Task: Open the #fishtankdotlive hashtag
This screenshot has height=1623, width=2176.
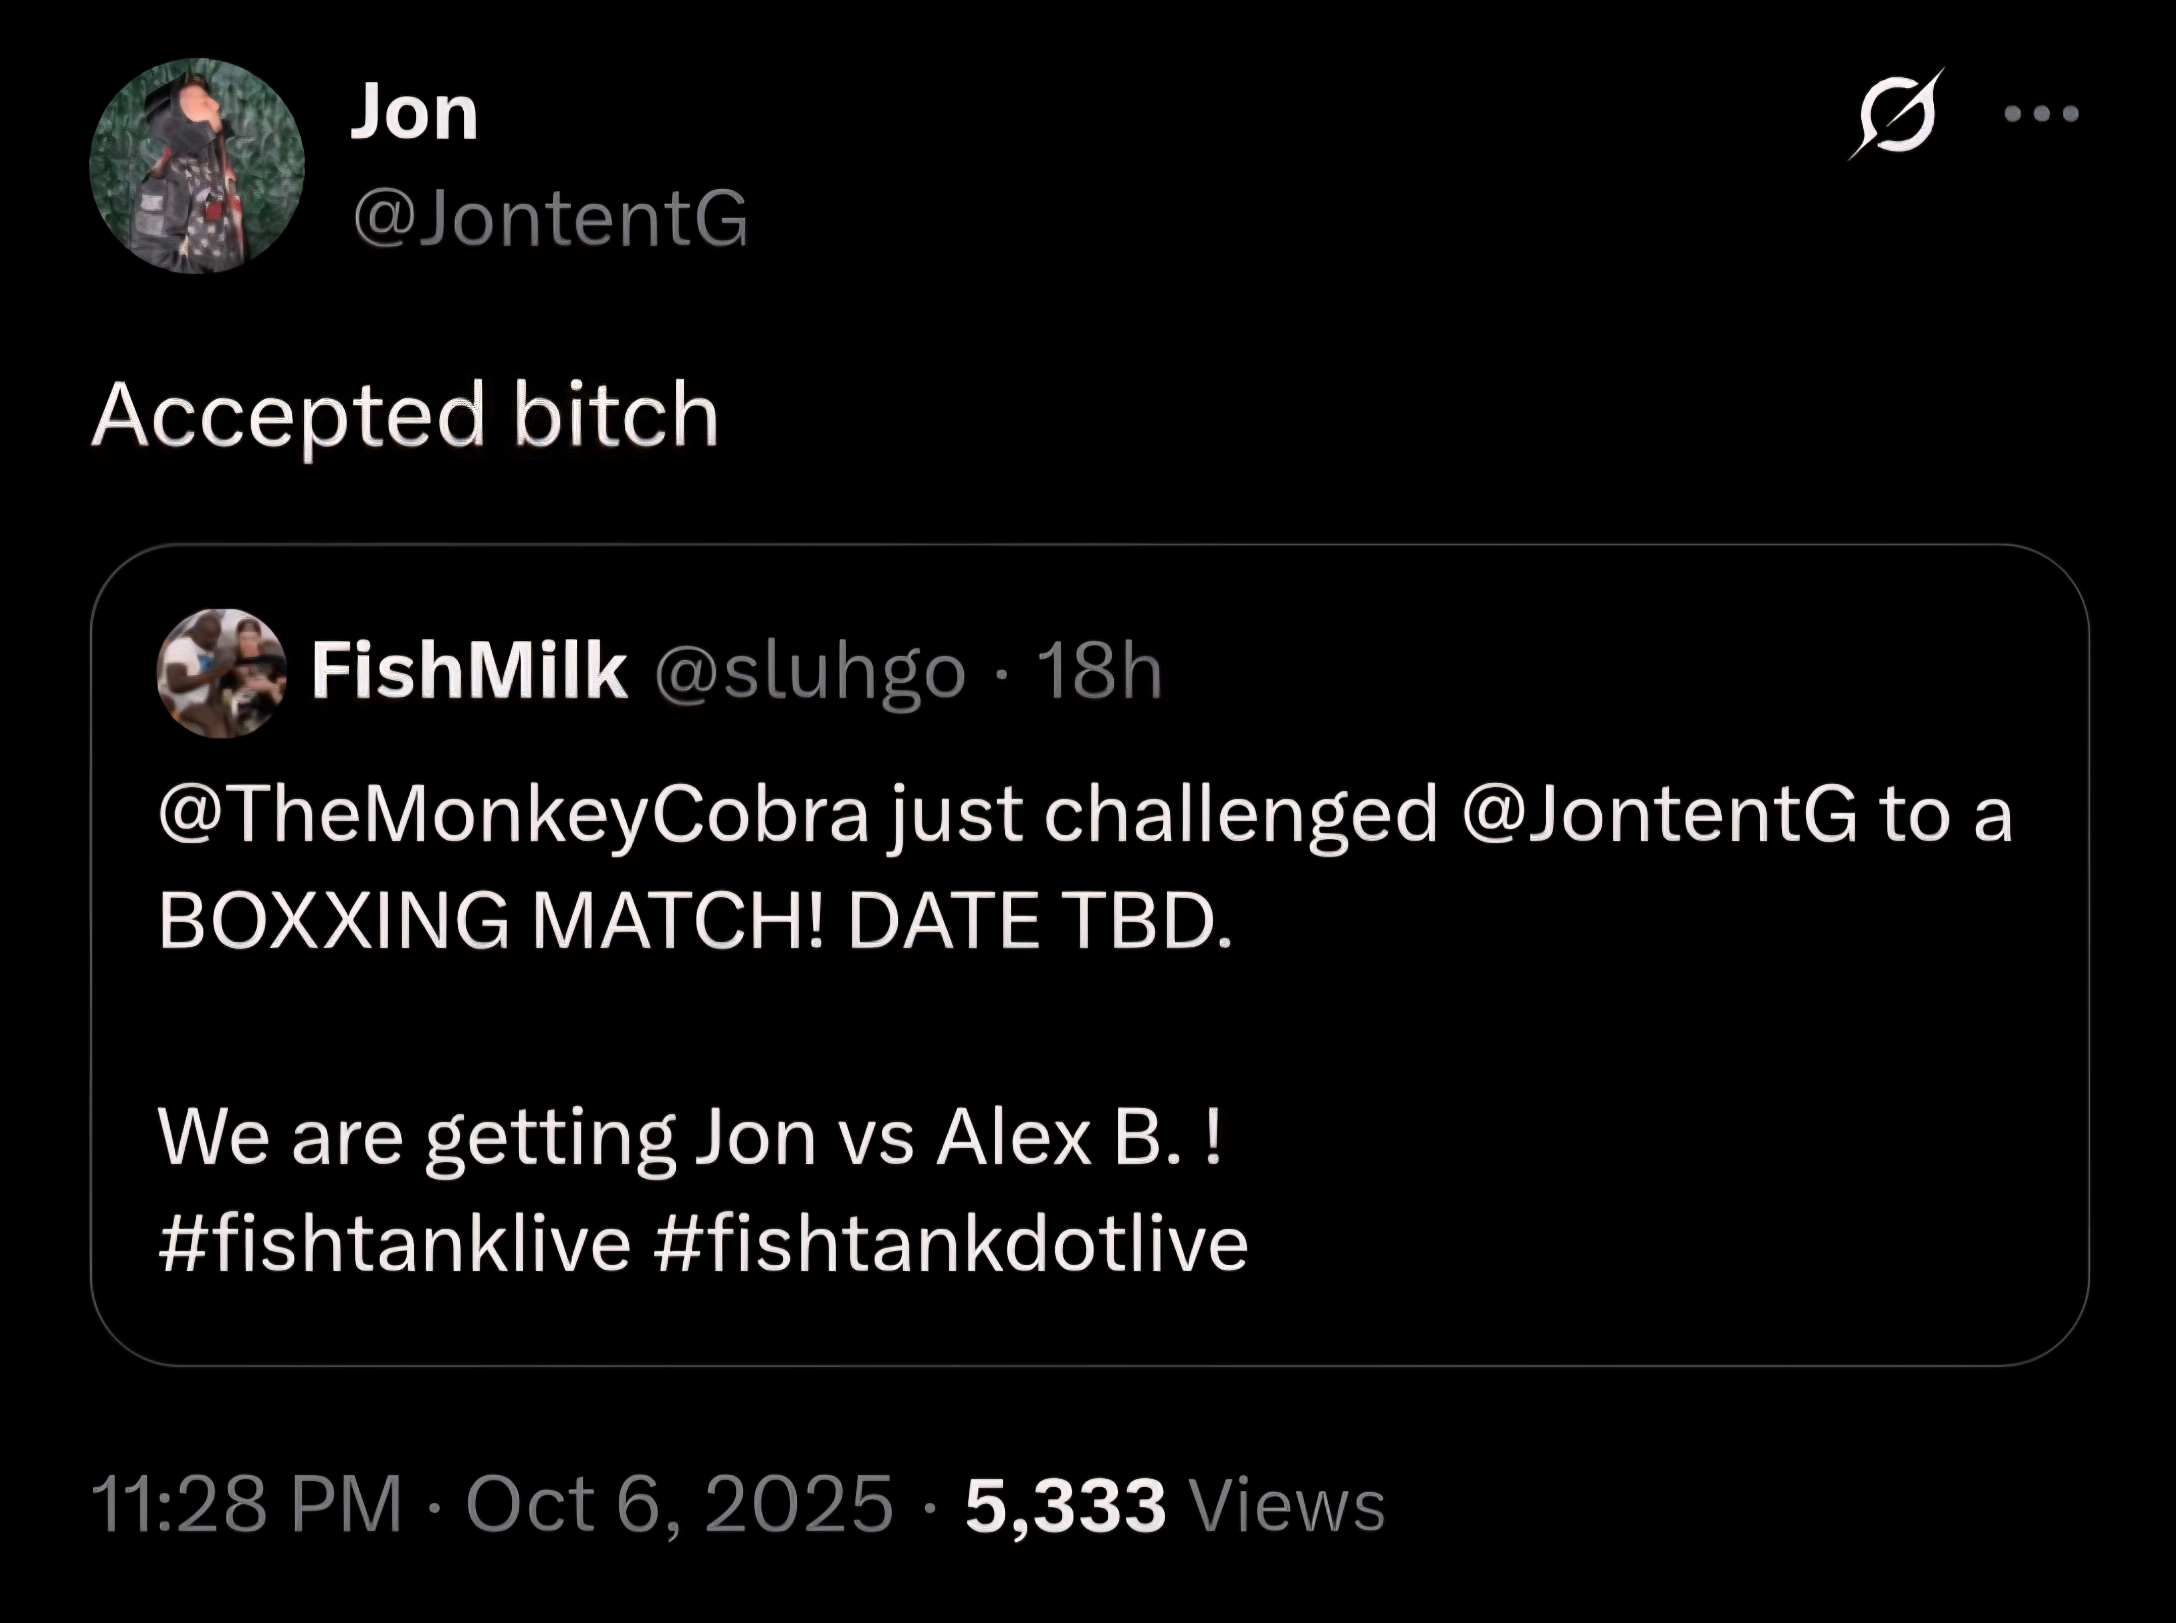Action: [x=950, y=1243]
